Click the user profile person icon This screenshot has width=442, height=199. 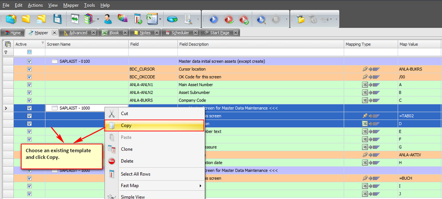108,19
